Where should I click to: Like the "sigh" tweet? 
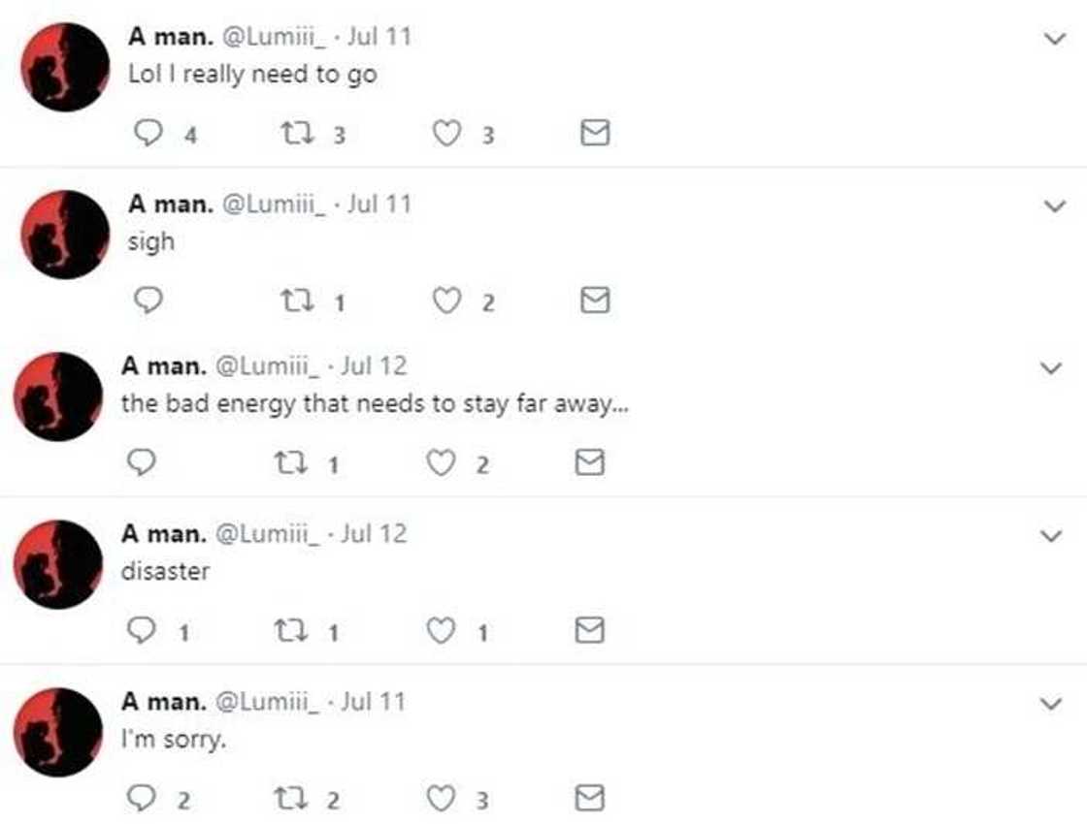point(445,301)
